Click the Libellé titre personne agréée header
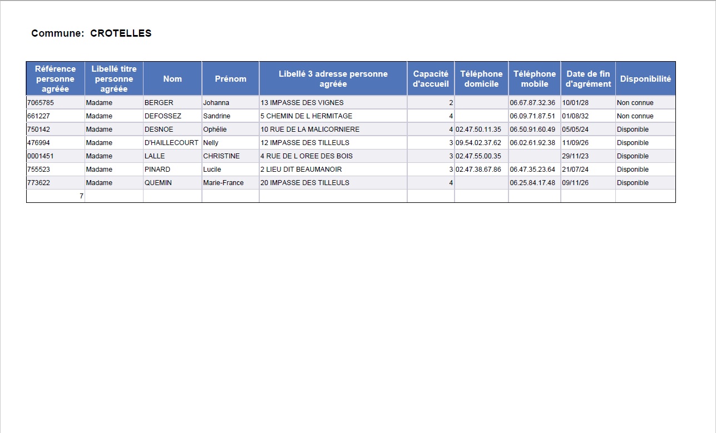The image size is (716, 433). (x=114, y=78)
